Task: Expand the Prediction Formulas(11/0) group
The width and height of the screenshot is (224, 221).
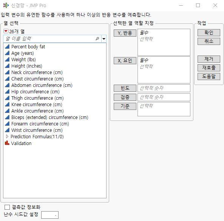Action: coord(7,137)
